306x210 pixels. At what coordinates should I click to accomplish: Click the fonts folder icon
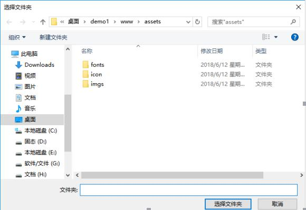click(85, 64)
